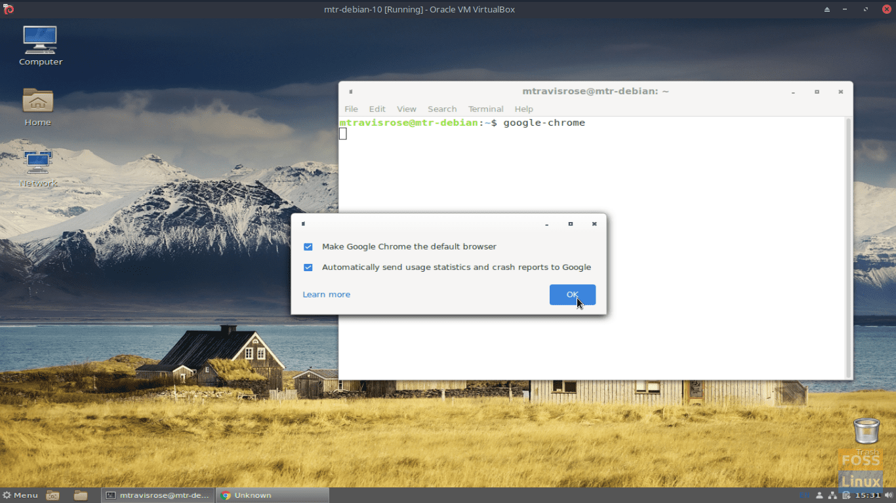The height and width of the screenshot is (503, 896).
Task: Maximize the terminal window
Action: pos(817,92)
